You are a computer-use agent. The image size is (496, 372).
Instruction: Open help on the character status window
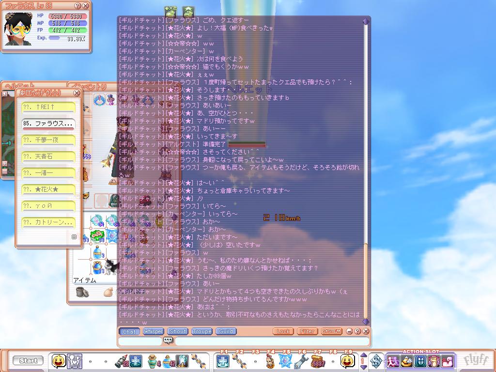click(x=78, y=6)
